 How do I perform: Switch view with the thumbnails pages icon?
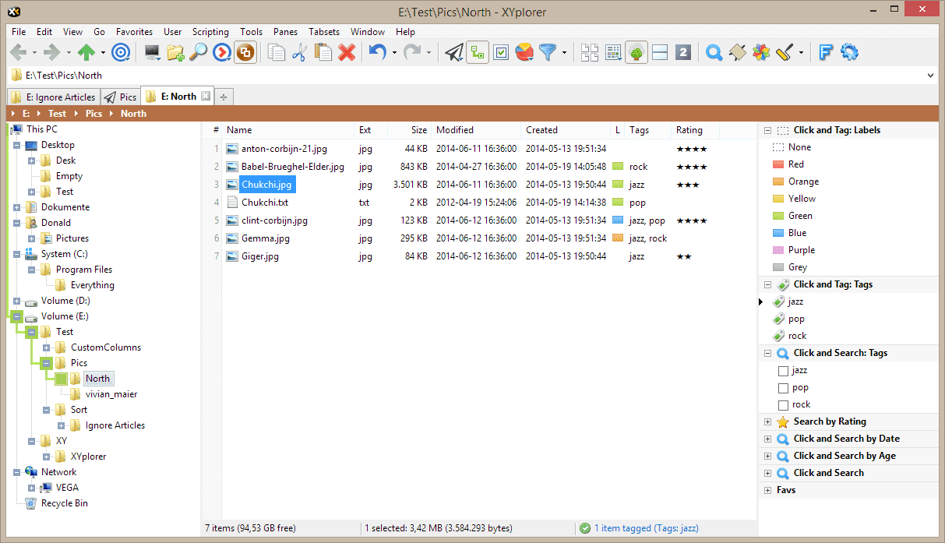click(x=590, y=52)
